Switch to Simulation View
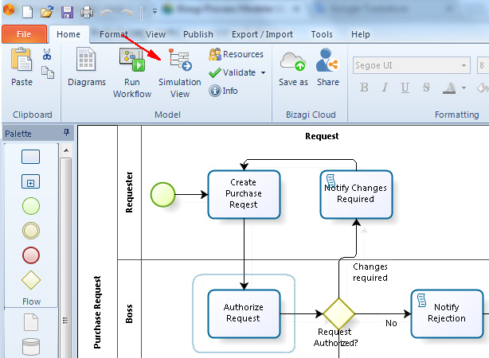 point(180,73)
